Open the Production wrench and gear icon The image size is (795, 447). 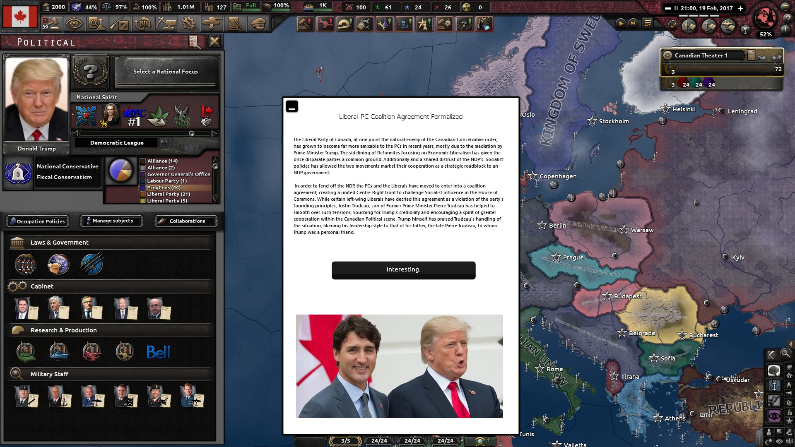coord(188,24)
